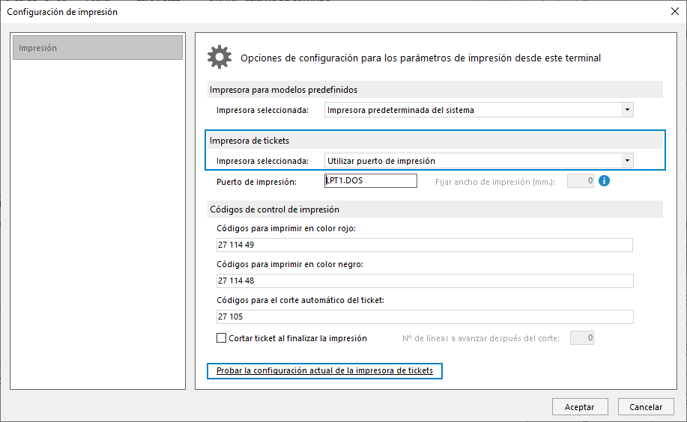Image resolution: width=687 pixels, height=422 pixels.
Task: Open link to test ticket printer configuration
Action: [x=324, y=370]
